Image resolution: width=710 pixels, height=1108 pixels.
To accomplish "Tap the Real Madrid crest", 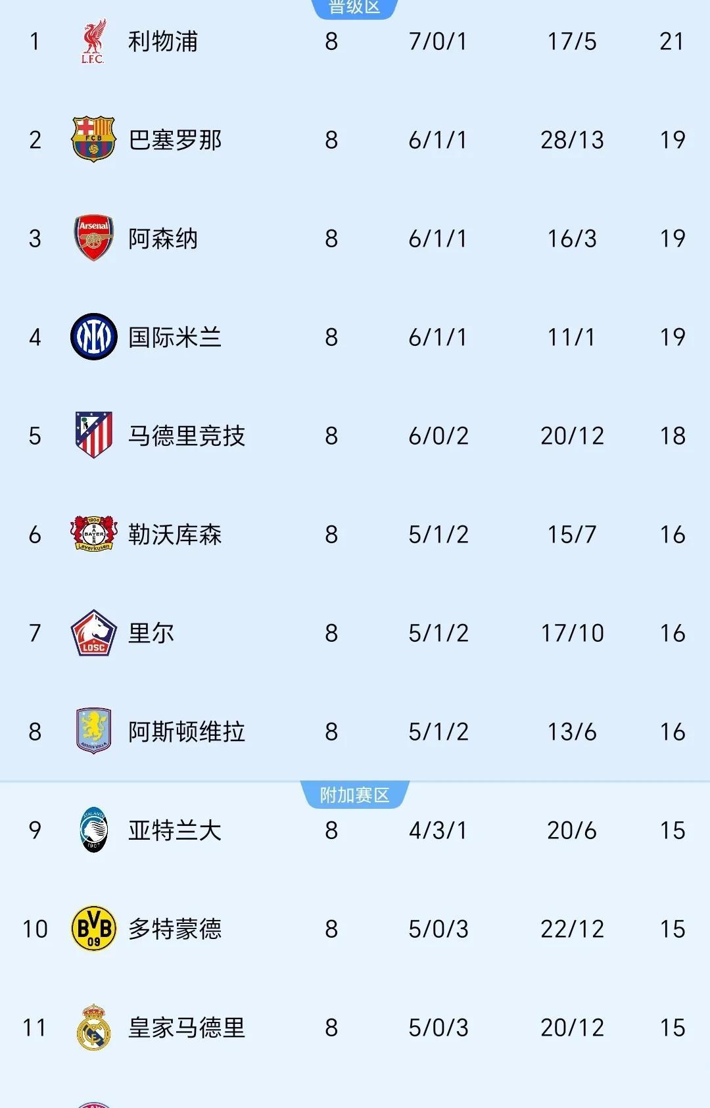I will (93, 1027).
